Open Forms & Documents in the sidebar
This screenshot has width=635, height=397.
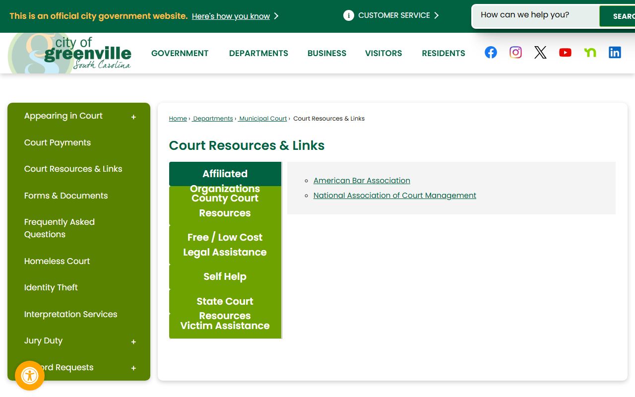[x=66, y=196]
